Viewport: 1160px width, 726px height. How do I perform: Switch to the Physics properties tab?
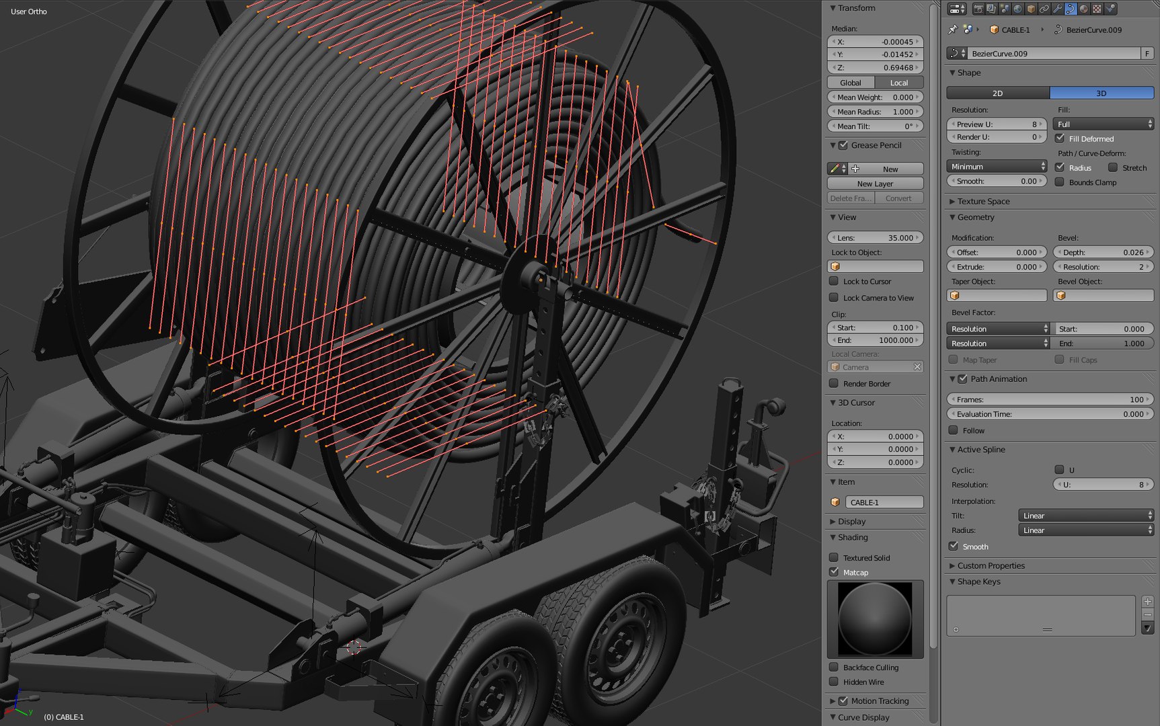click(1110, 9)
